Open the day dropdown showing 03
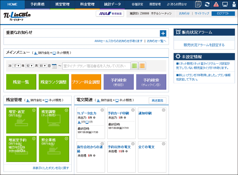 click(42, 66)
